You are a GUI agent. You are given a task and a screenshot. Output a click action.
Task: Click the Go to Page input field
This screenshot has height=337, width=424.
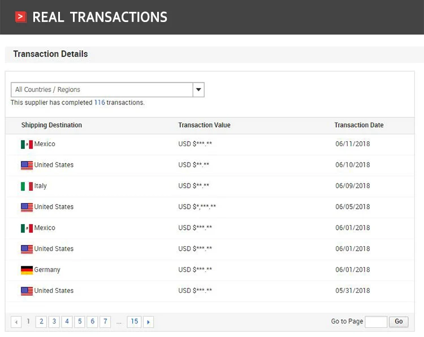click(x=376, y=322)
